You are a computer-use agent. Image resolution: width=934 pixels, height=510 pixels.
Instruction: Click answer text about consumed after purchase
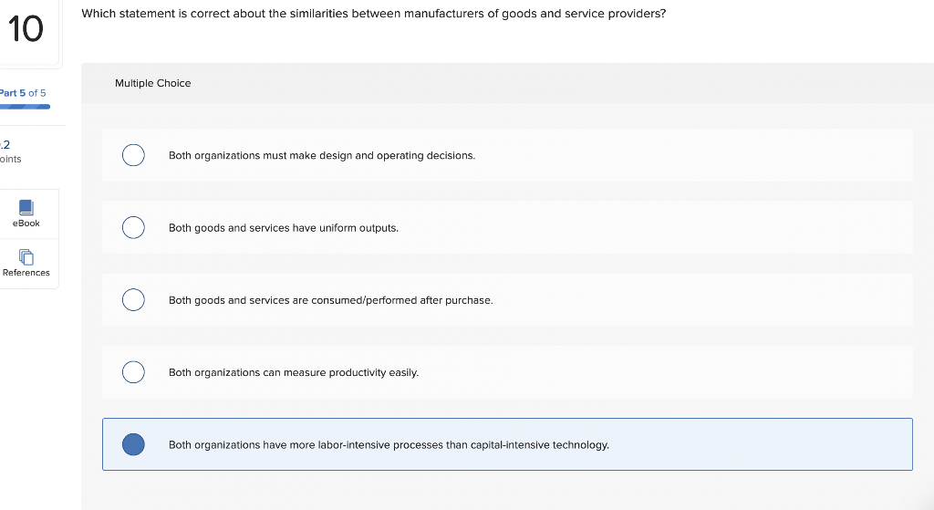click(330, 300)
